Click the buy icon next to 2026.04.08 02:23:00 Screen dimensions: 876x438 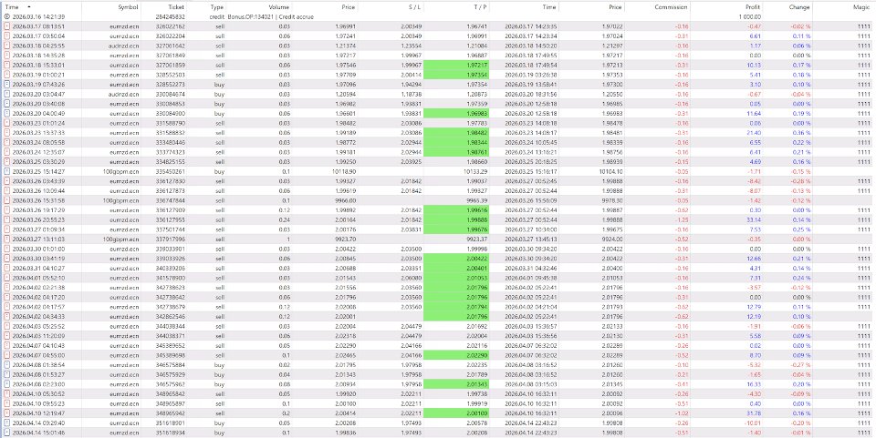[6, 384]
